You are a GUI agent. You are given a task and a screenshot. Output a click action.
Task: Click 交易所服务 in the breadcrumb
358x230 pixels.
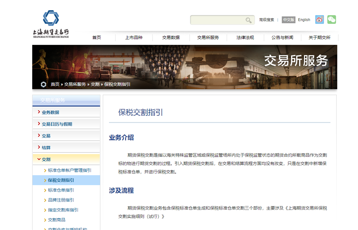75,84
